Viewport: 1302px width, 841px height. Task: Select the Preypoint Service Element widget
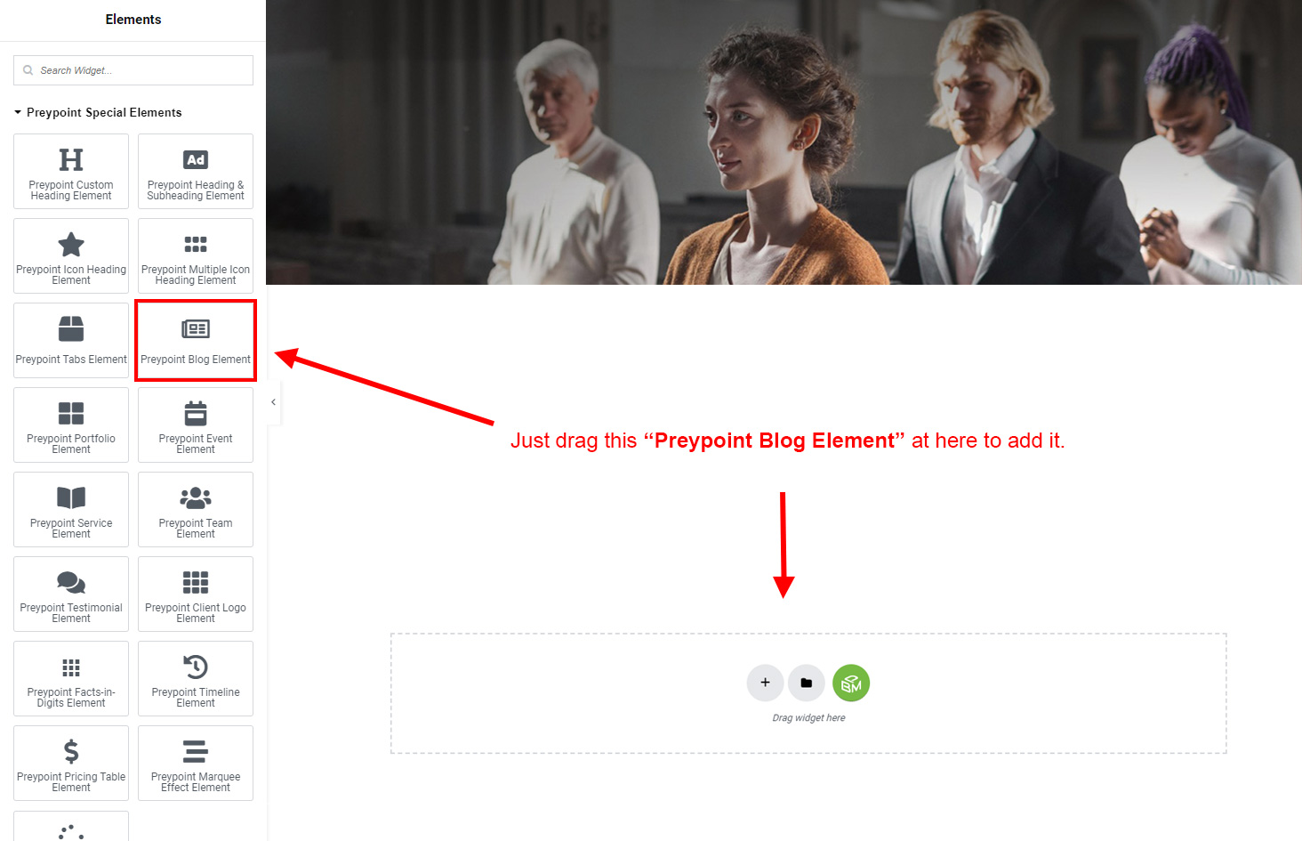pyautogui.click(x=71, y=509)
